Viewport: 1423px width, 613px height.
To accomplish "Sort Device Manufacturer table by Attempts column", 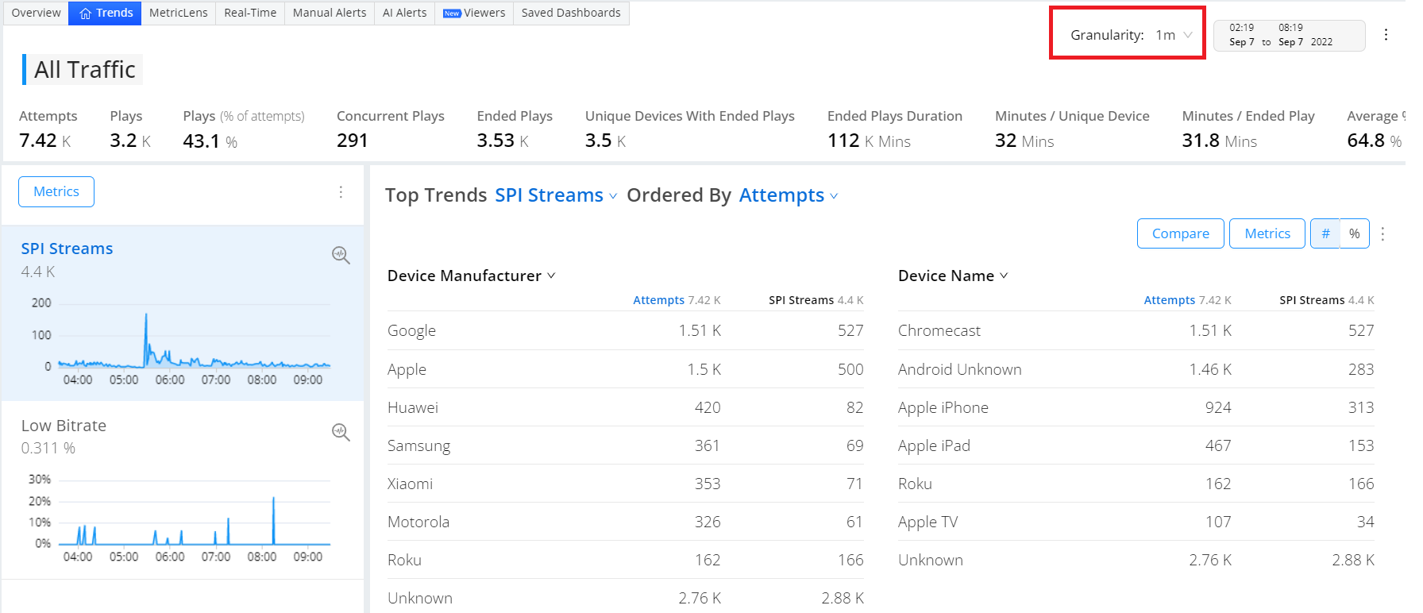I will tap(658, 300).
